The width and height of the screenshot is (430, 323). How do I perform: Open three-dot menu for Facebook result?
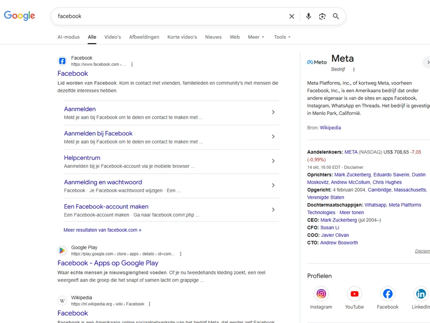[132, 64]
